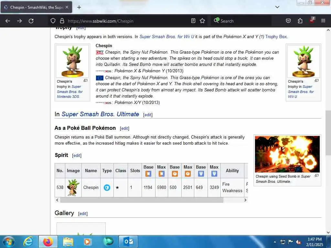The height and width of the screenshot is (248, 331).
Task: Expand the list all tabs chevron
Action: [277, 7]
